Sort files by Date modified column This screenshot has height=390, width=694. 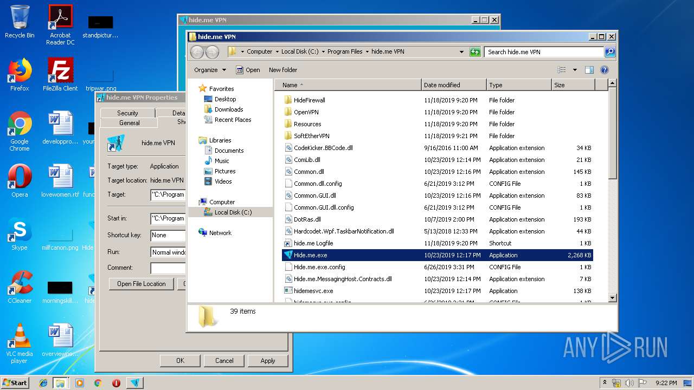(454, 85)
